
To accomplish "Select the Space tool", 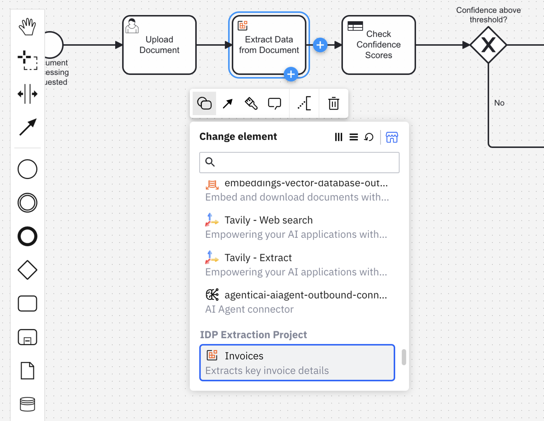I will 27,94.
